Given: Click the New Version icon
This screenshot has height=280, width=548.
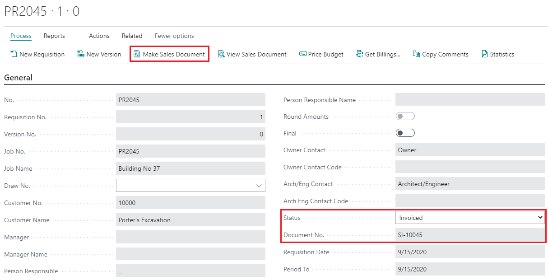Looking at the screenshot, I should pyautogui.click(x=81, y=54).
